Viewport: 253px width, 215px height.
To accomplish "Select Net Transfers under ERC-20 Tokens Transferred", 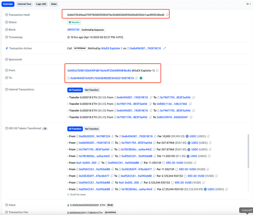I will point(92,129).
